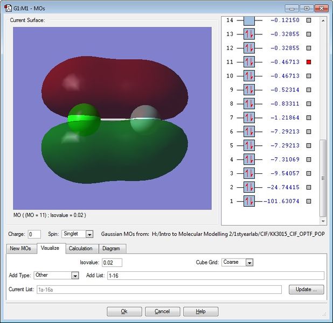Click the Cancel button
Viewport: 333px width, 323px height.
(162, 312)
